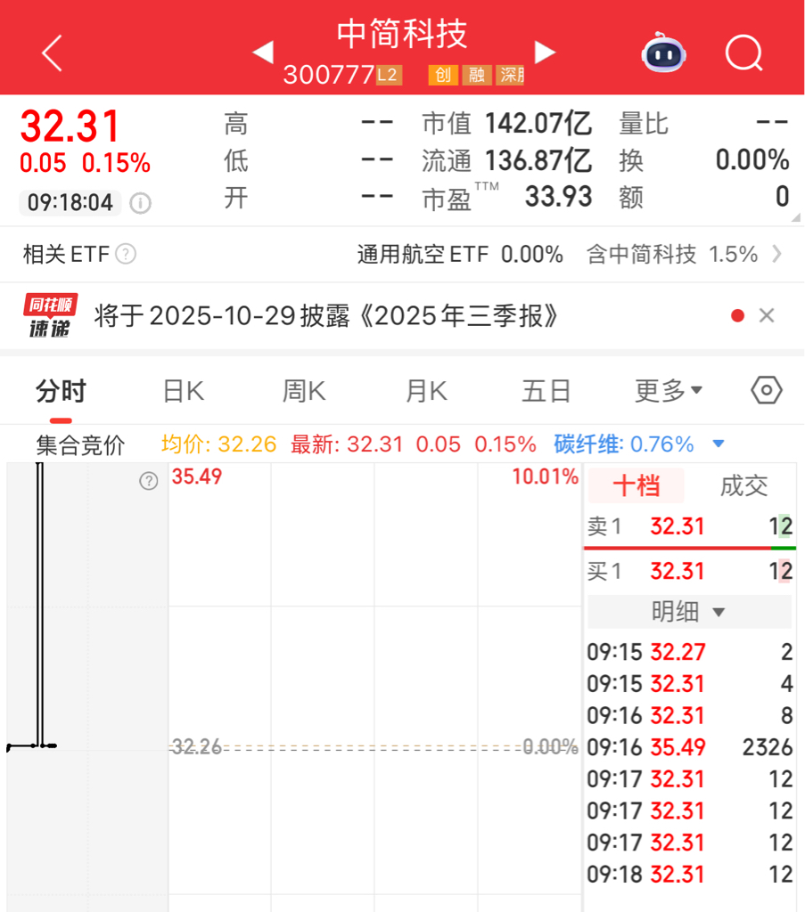Image resolution: width=805 pixels, height=912 pixels.
Task: Click inside the main intraday chart area
Action: 374,687
